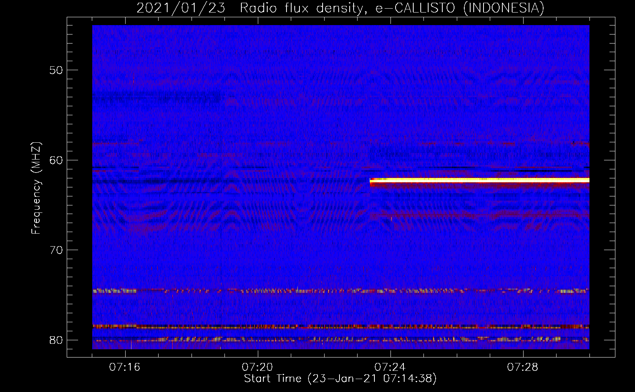Click the '70' frequency tick label
The width and height of the screenshot is (635, 392).
tap(57, 250)
